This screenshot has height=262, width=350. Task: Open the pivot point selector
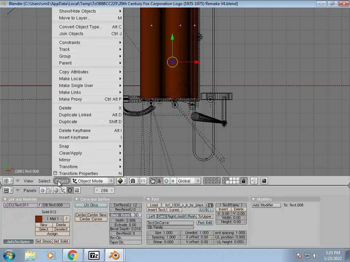coord(135,181)
